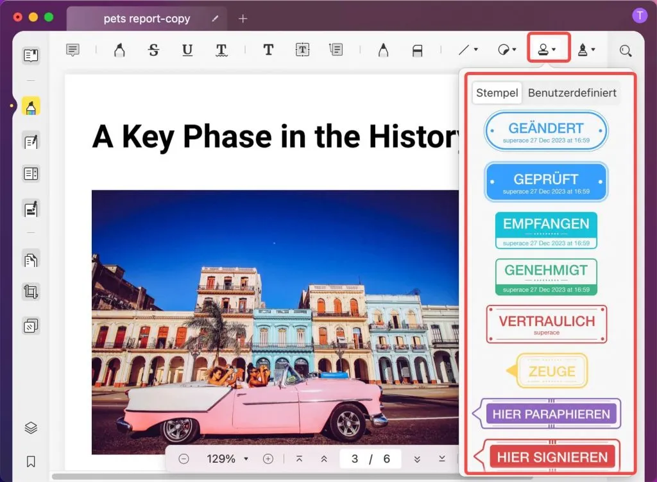Select the pets report-copy document tab
Image resolution: width=657 pixels, height=482 pixels.
click(147, 19)
